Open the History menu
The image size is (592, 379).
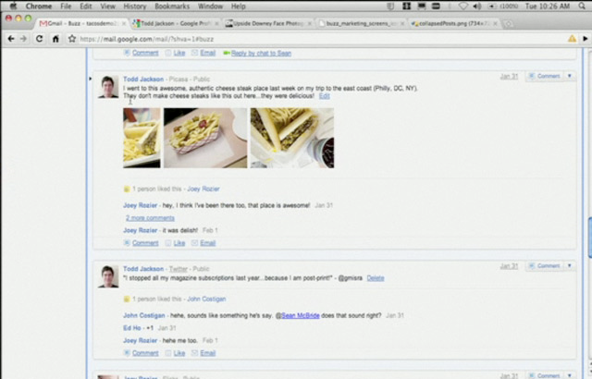pos(135,6)
